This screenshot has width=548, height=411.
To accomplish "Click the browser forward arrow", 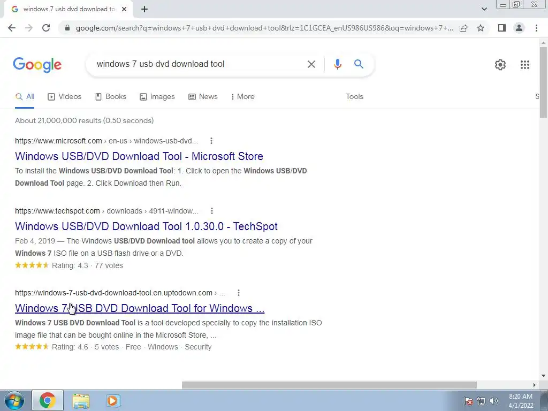I will coord(29,28).
